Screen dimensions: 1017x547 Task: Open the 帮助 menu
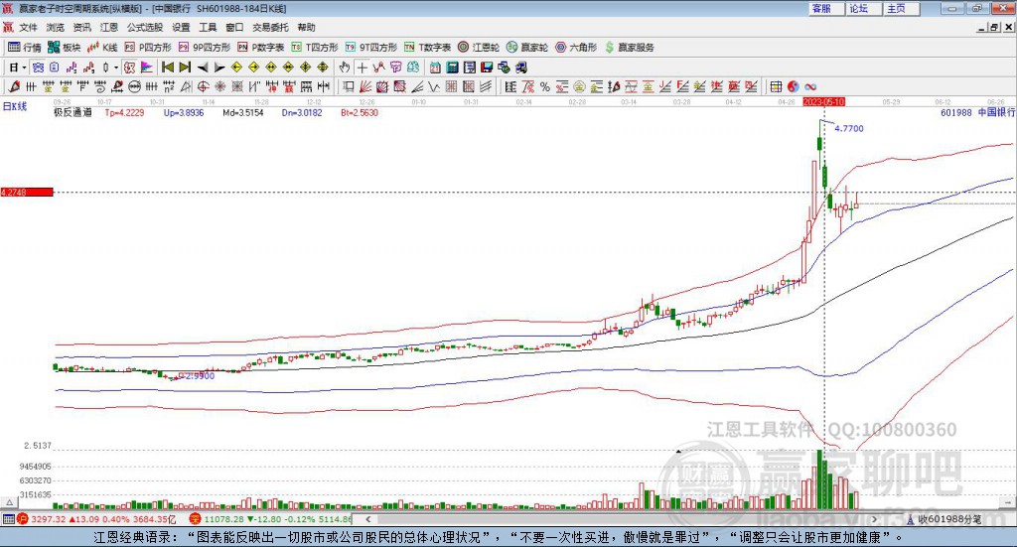(306, 27)
